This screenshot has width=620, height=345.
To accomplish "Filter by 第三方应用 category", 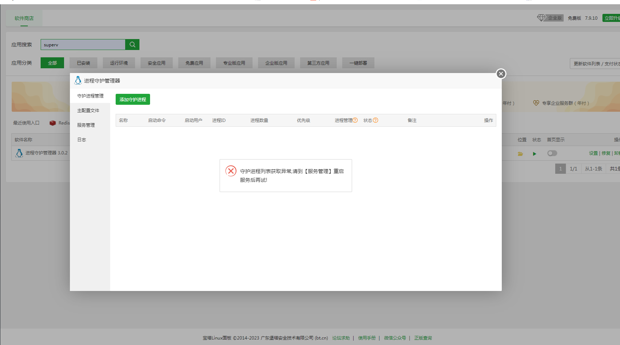I will point(318,63).
